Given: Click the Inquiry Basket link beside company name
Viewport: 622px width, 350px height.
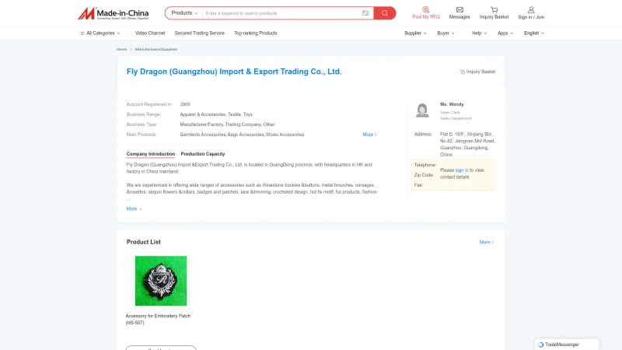Looking at the screenshot, I should (x=477, y=72).
